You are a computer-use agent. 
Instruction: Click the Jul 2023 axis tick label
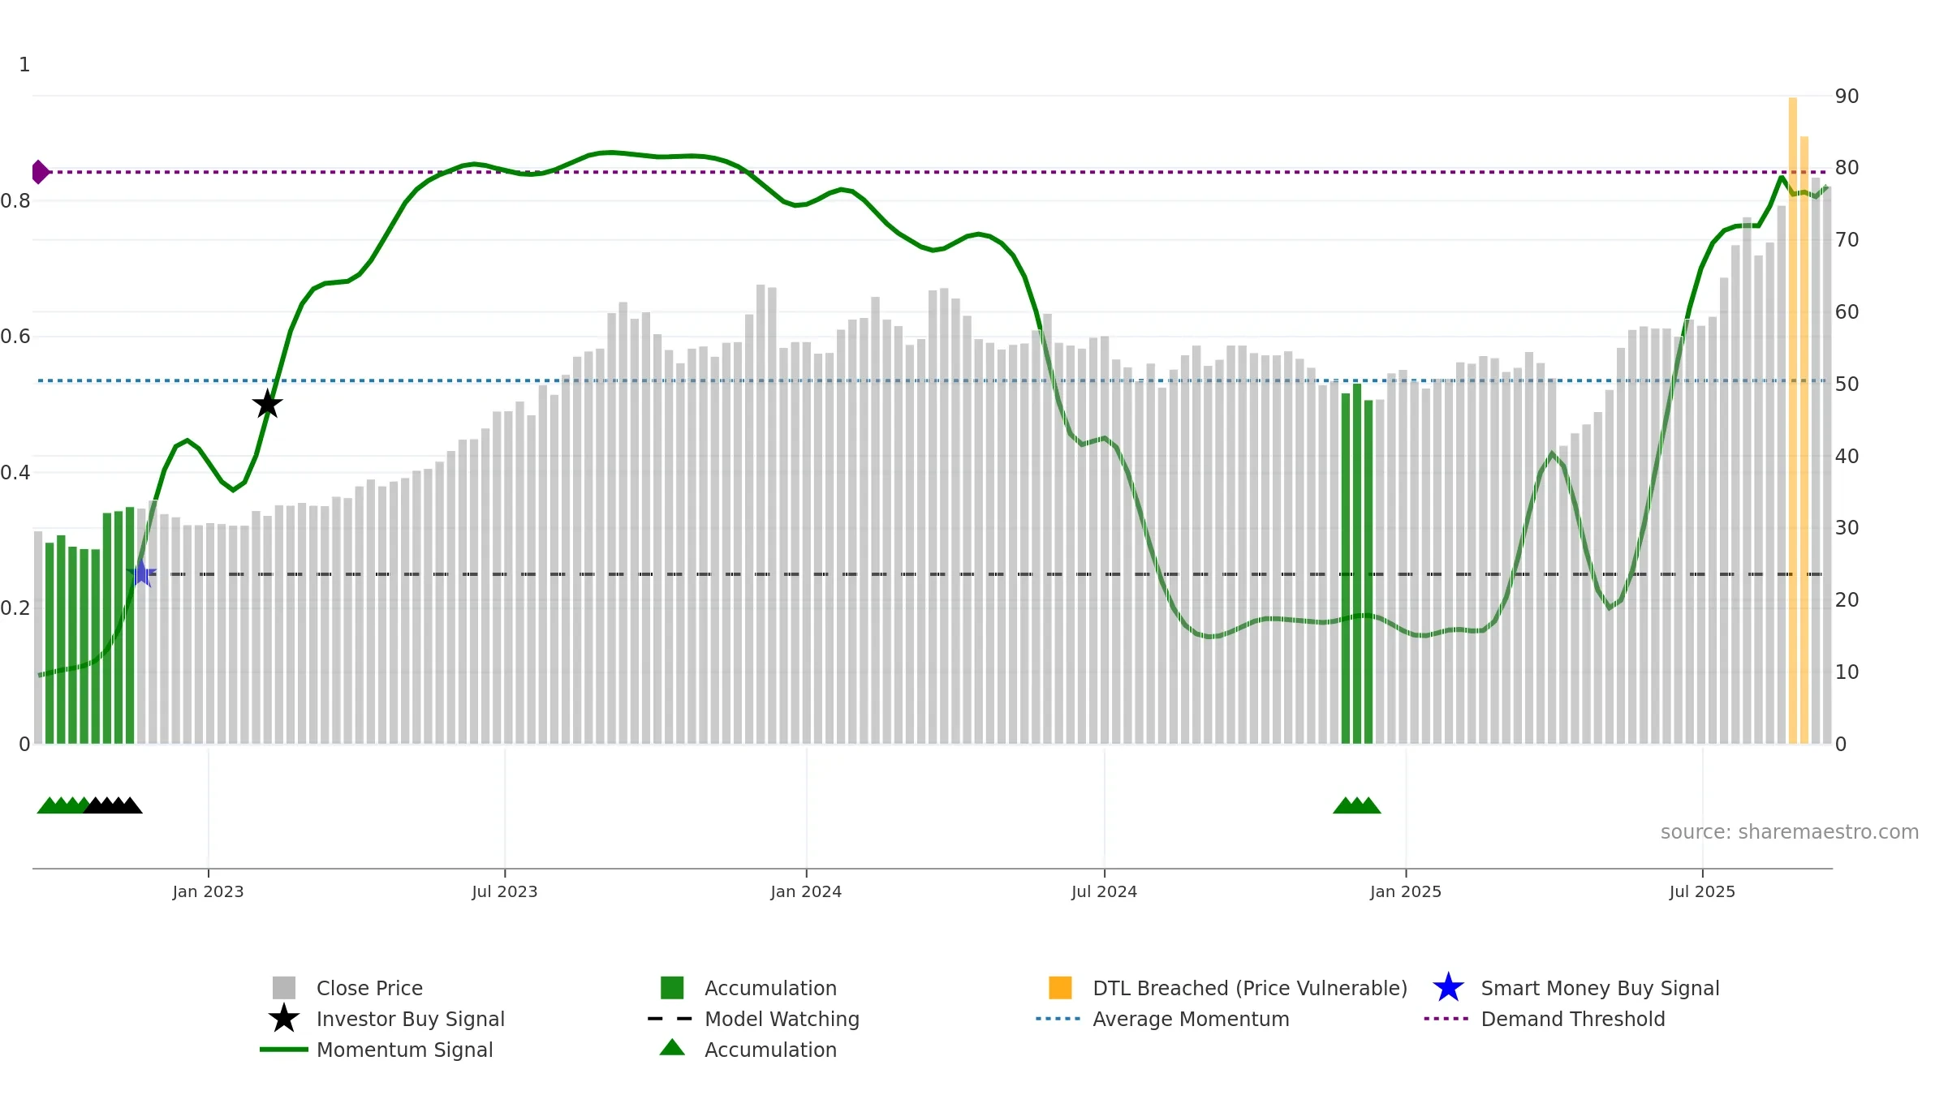point(505,892)
